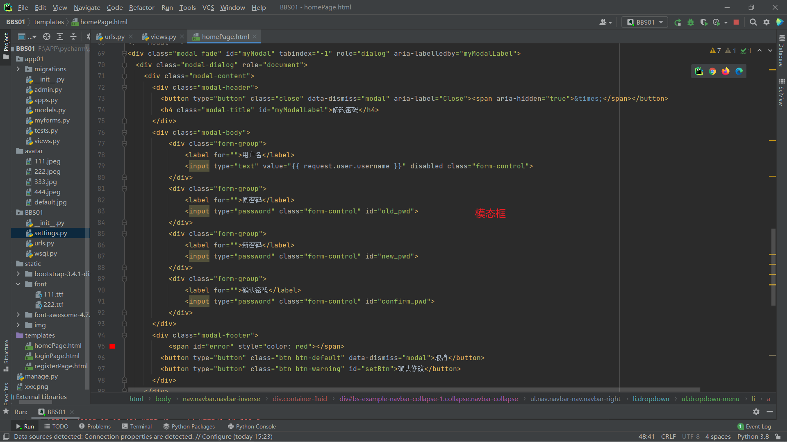The width and height of the screenshot is (787, 442).
Task: Close the BBS01 run tab
Action: pyautogui.click(x=72, y=412)
